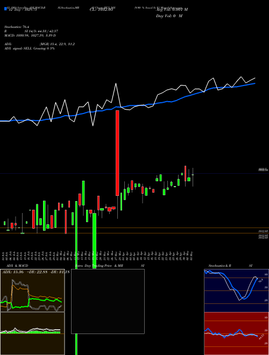Screen dimensions: 269x355
Task: Click the blue 12 Day SMA legend square
Action: [6, 9]
